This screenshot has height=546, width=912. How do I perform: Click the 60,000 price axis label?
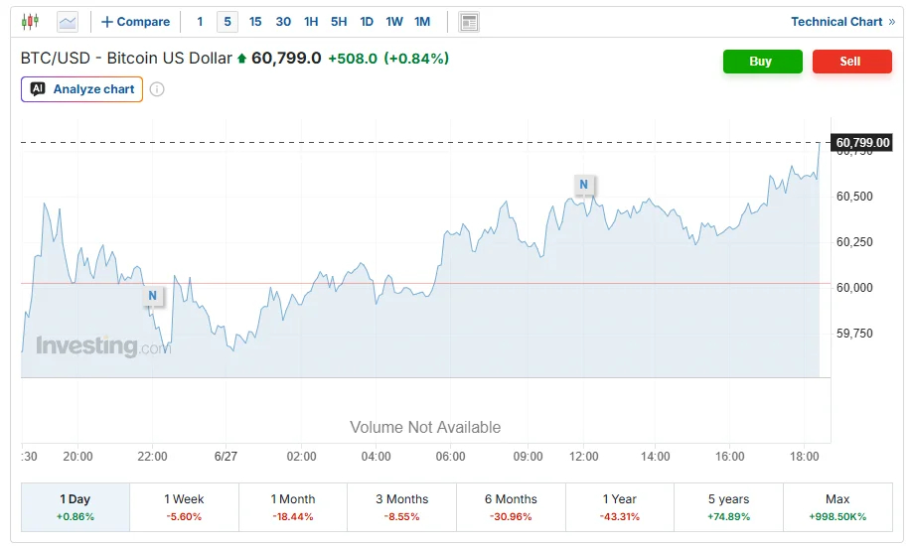click(854, 288)
